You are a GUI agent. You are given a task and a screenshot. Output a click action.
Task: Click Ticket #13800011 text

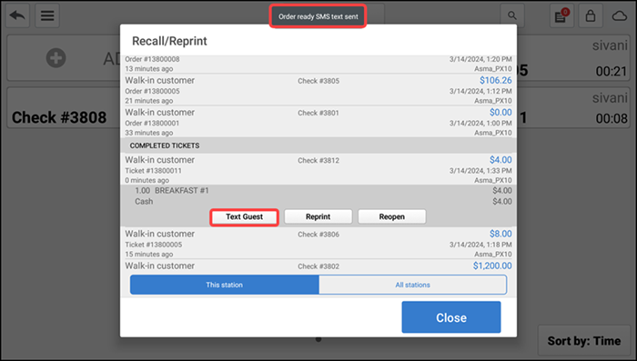(x=153, y=171)
